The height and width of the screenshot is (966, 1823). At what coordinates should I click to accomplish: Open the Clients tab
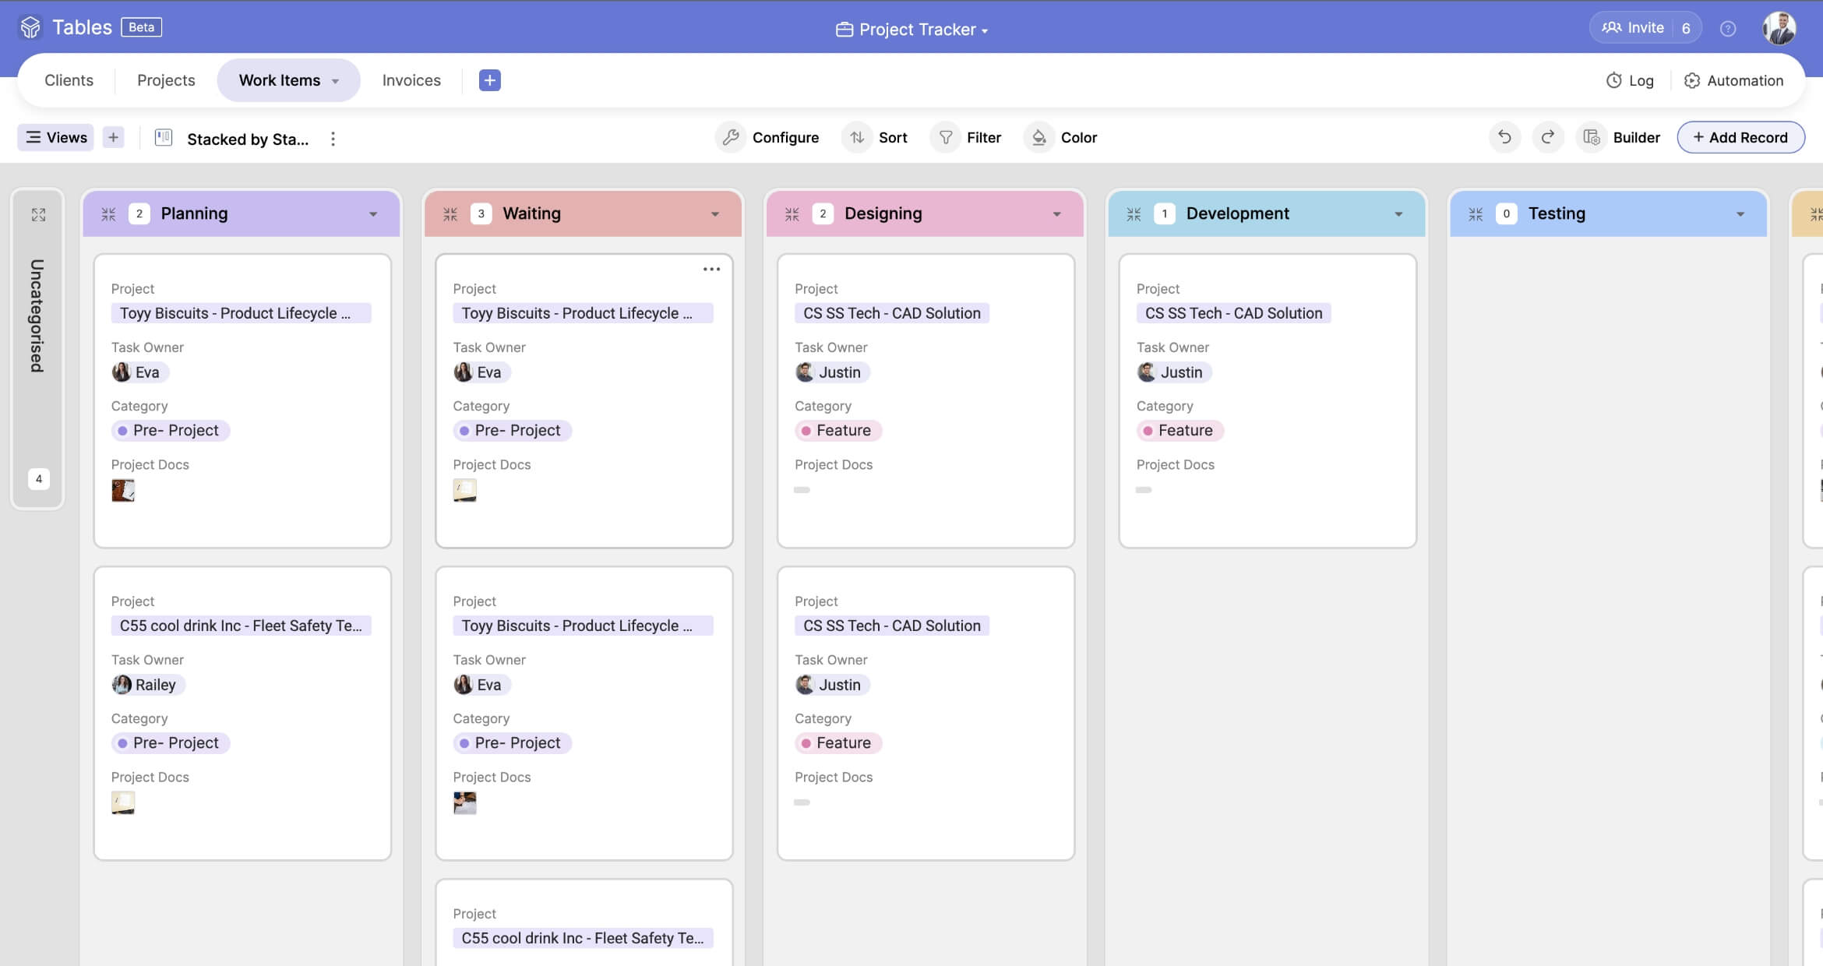point(69,79)
